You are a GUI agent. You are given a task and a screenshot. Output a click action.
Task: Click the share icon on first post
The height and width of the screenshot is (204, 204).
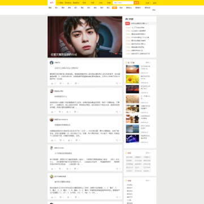click(x=117, y=83)
